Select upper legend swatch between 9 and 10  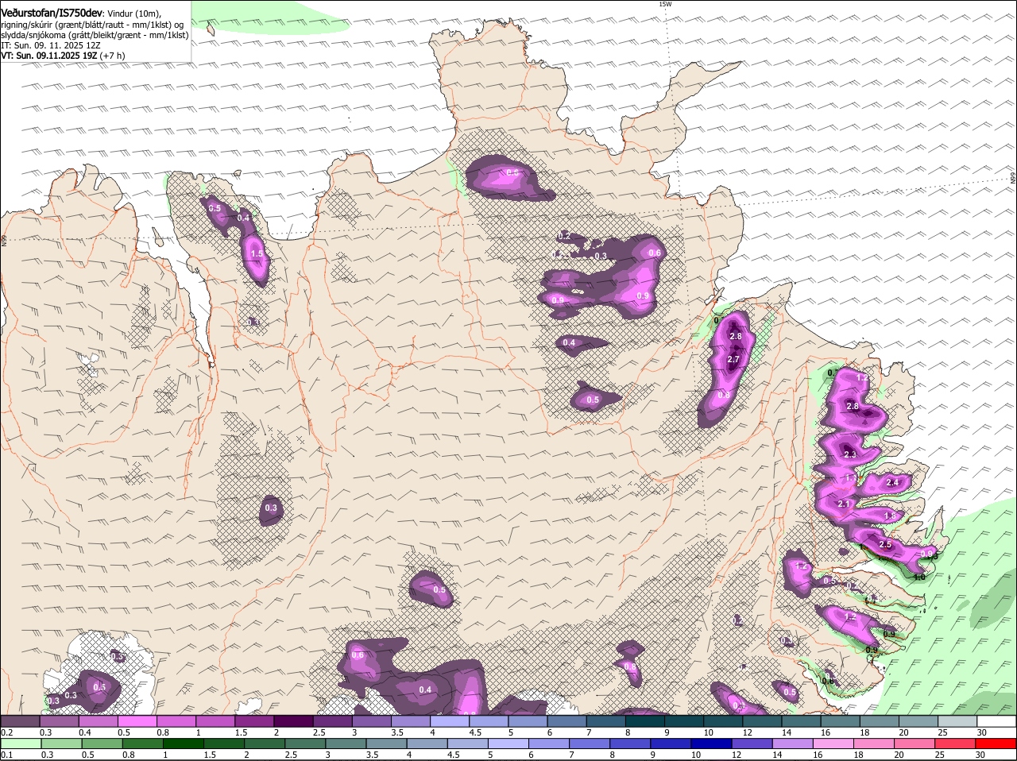click(684, 720)
